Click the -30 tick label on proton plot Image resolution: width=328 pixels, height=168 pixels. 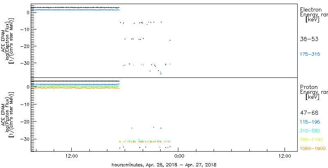[x=25, y=139]
